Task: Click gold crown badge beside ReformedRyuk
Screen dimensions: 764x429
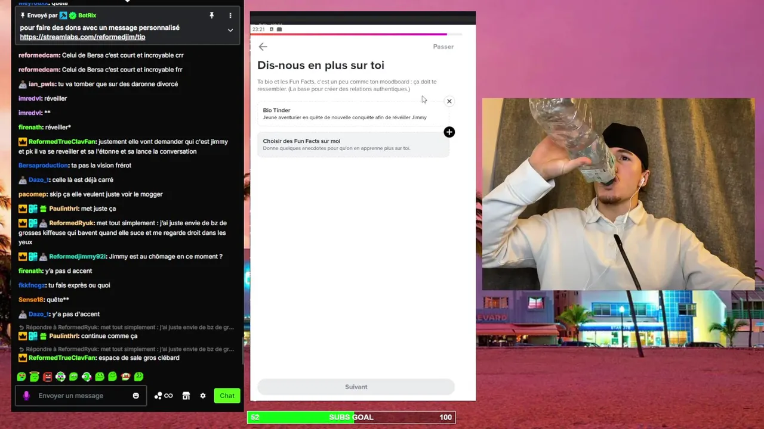Action: pyautogui.click(x=23, y=223)
